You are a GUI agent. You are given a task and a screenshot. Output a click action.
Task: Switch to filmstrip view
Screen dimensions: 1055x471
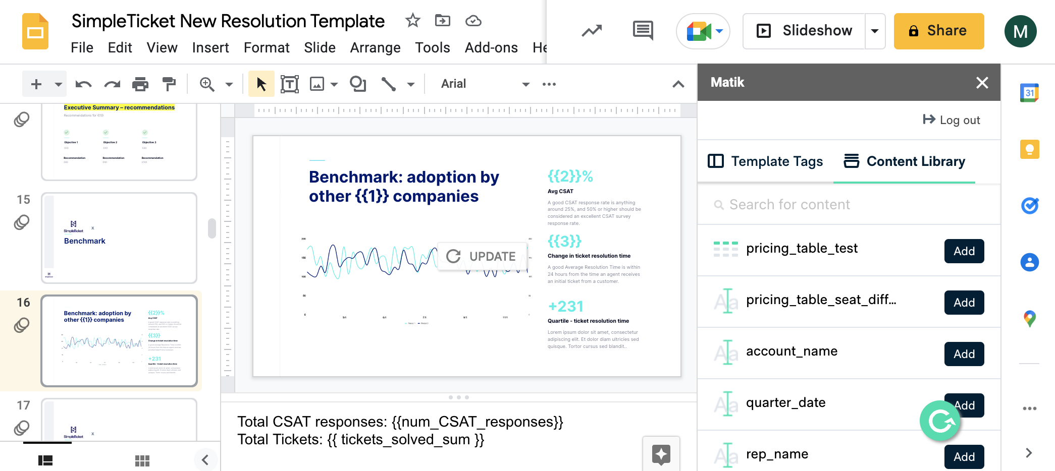click(45, 460)
